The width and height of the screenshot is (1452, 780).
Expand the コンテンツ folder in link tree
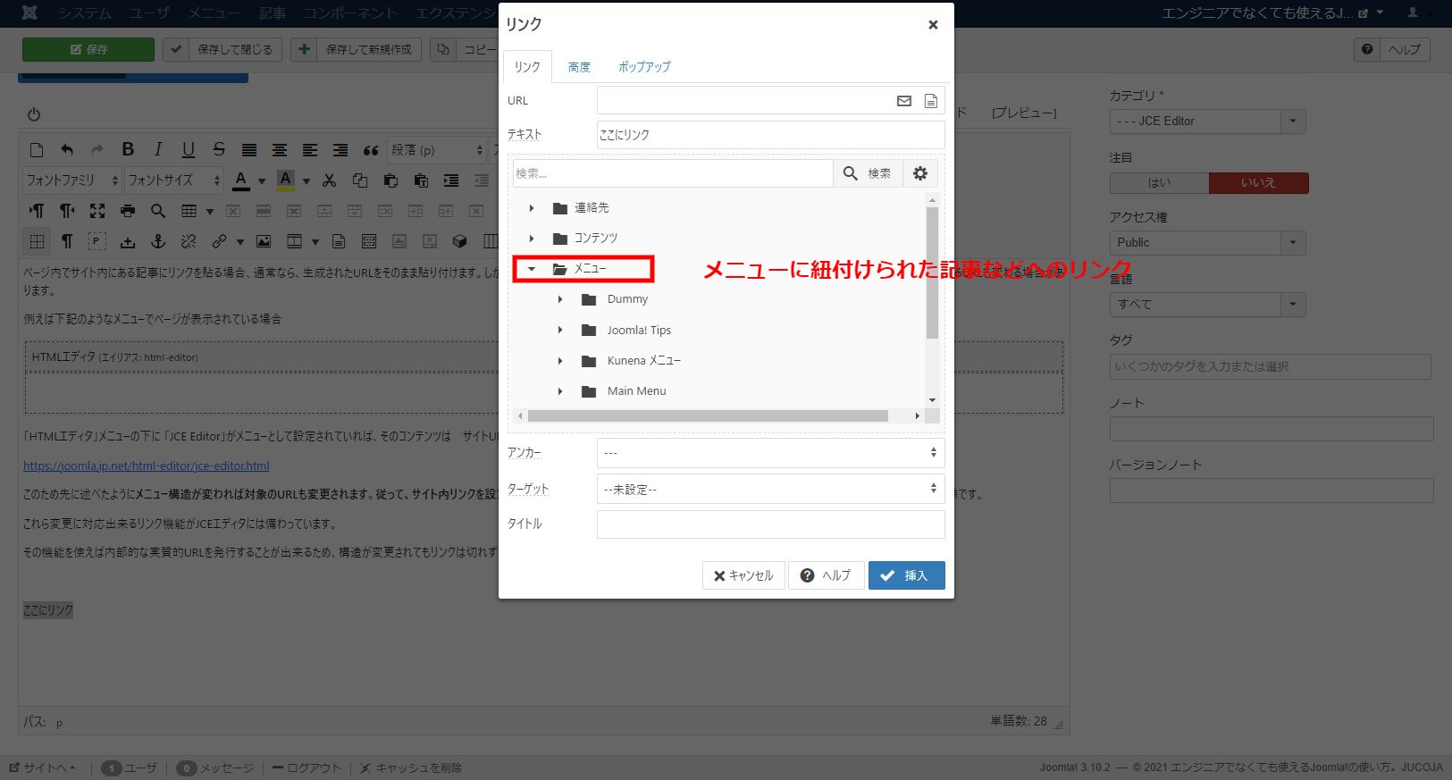coord(532,239)
